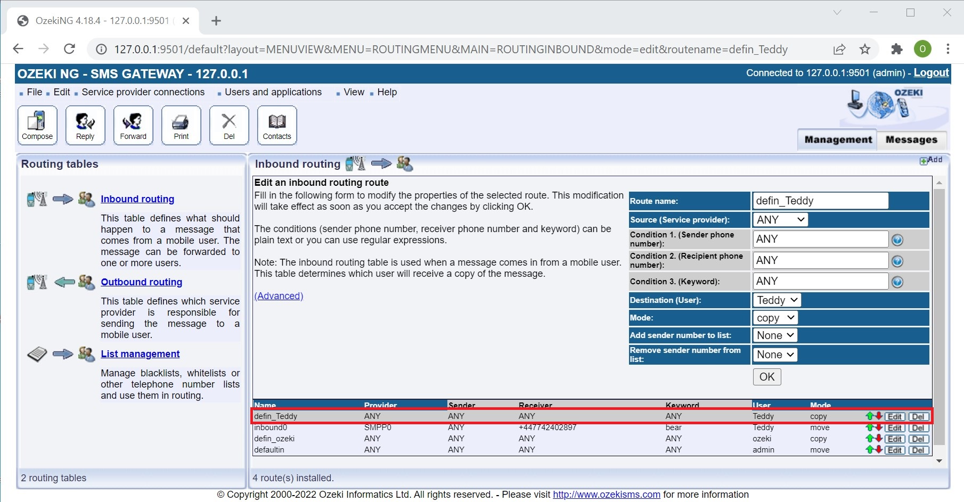
Task: Click the phone-tower icon beside Inbound routing link
Action: click(37, 199)
